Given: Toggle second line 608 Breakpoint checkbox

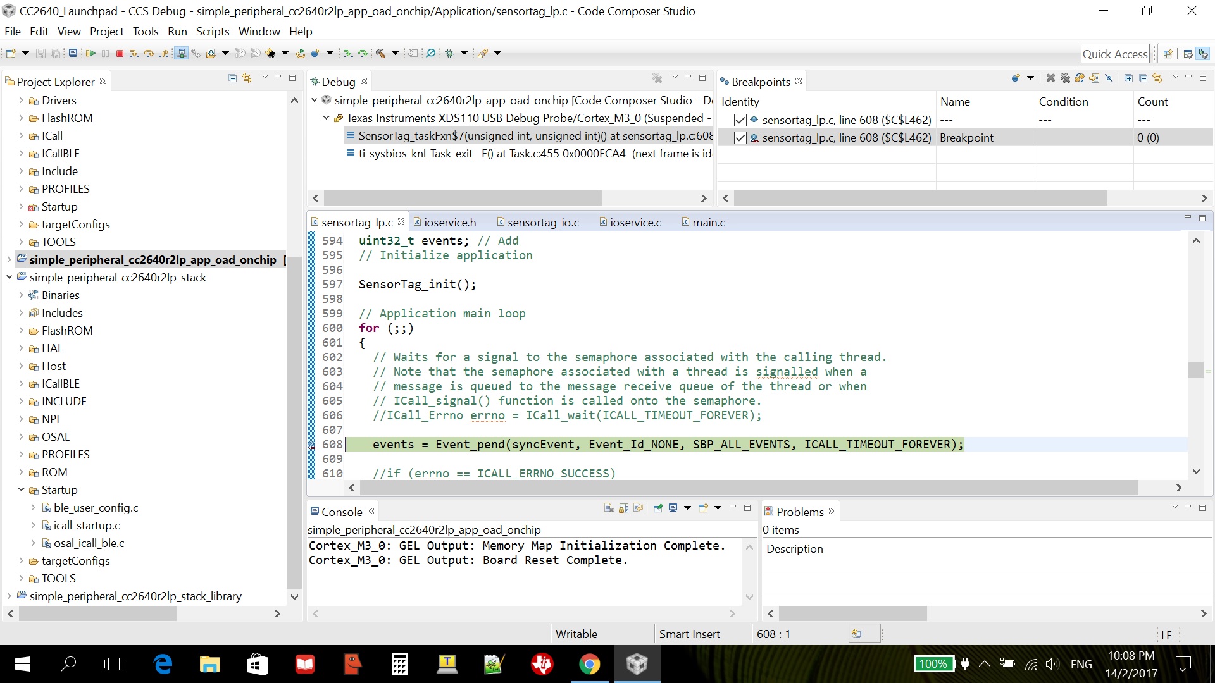Looking at the screenshot, I should point(740,138).
